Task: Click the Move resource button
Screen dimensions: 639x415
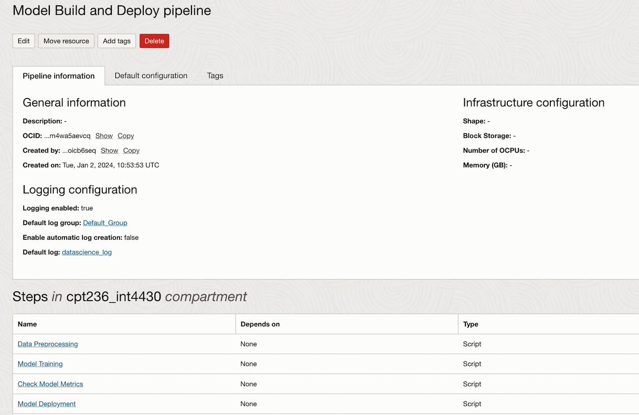Action: 66,40
